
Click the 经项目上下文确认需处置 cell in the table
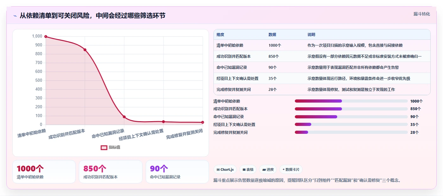click(x=237, y=78)
